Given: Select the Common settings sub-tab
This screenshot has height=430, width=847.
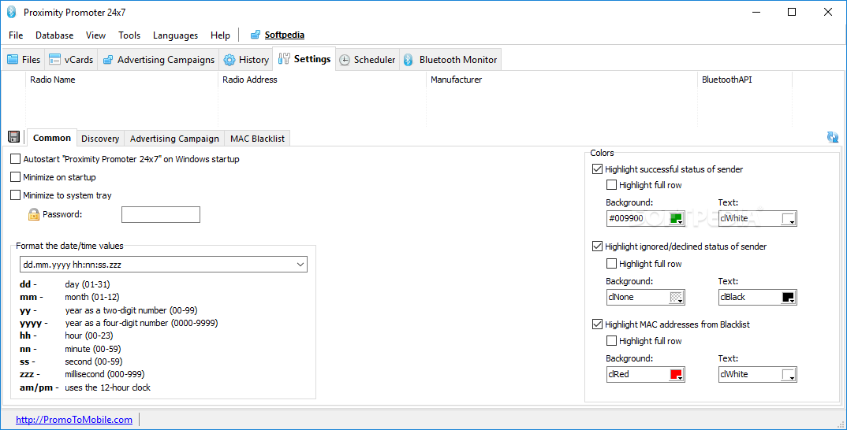Looking at the screenshot, I should 52,138.
